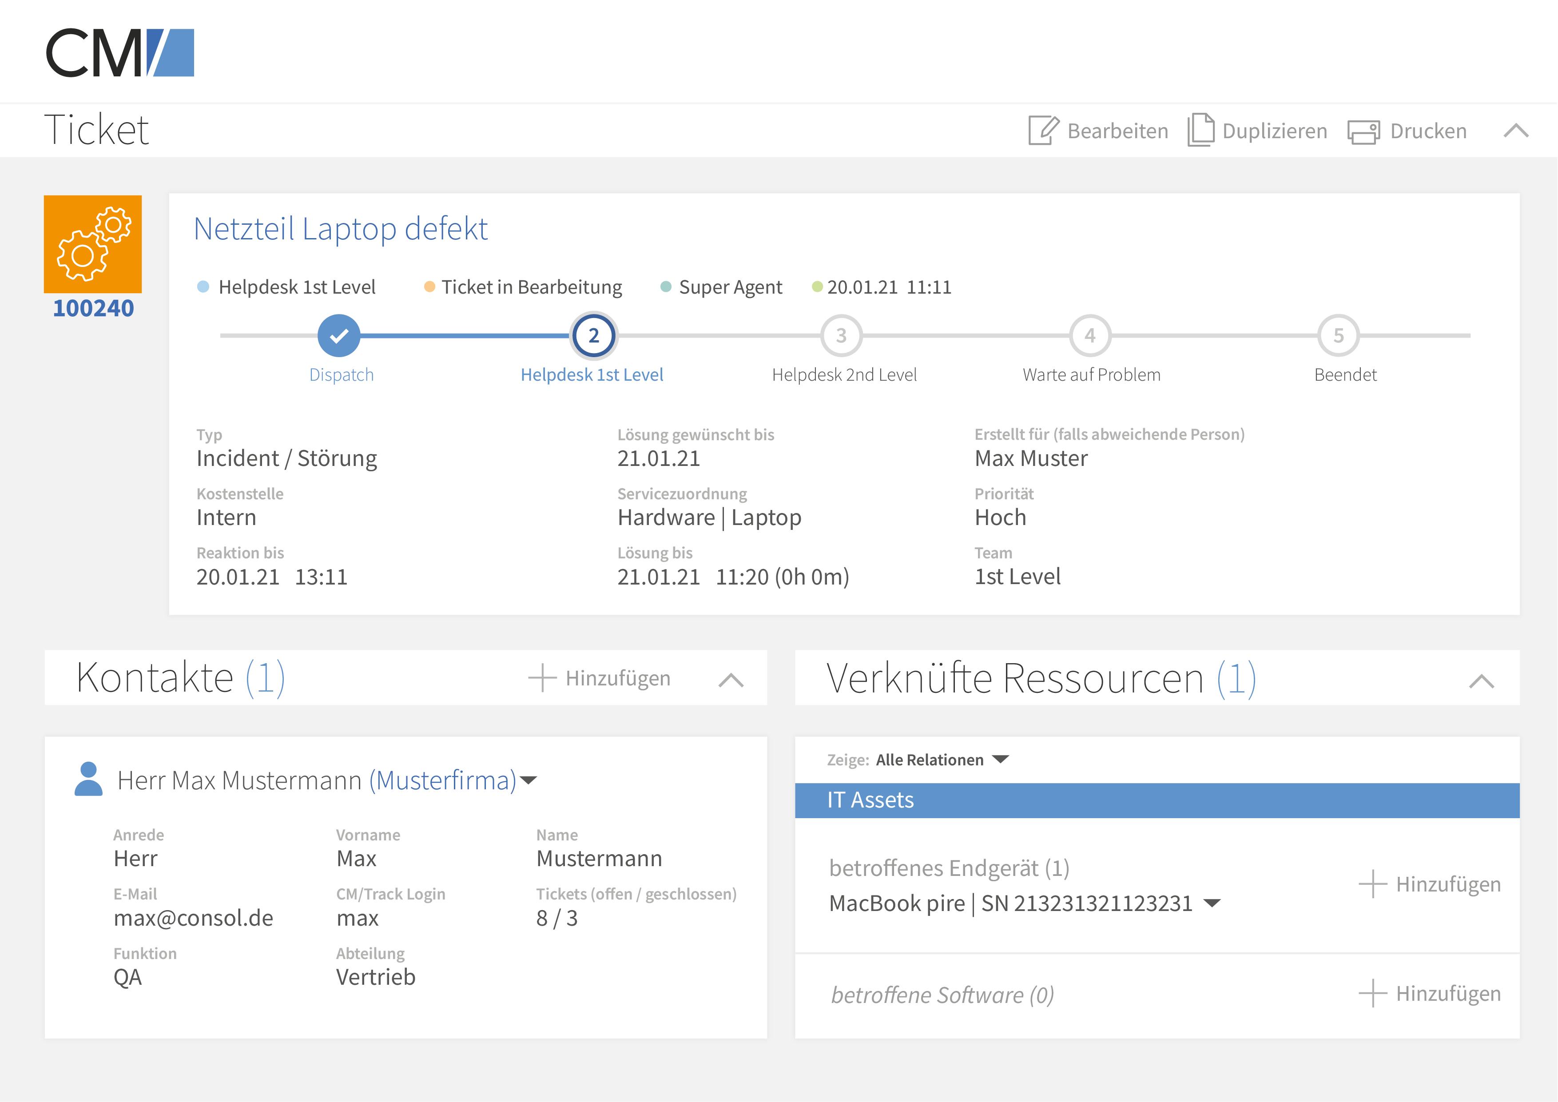Click the plus icon beside betroffene Software
Viewport: 1558px width, 1102px height.
coord(1373,993)
